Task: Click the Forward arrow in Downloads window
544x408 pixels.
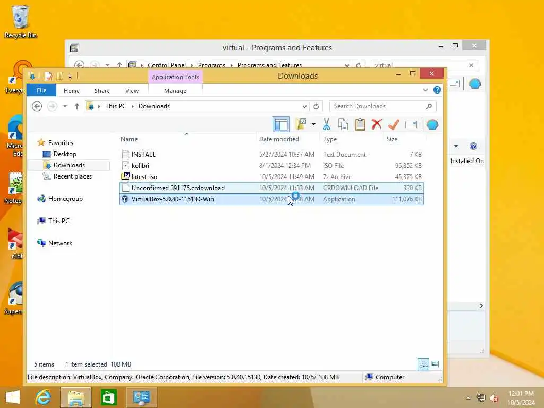Action: [x=52, y=106]
